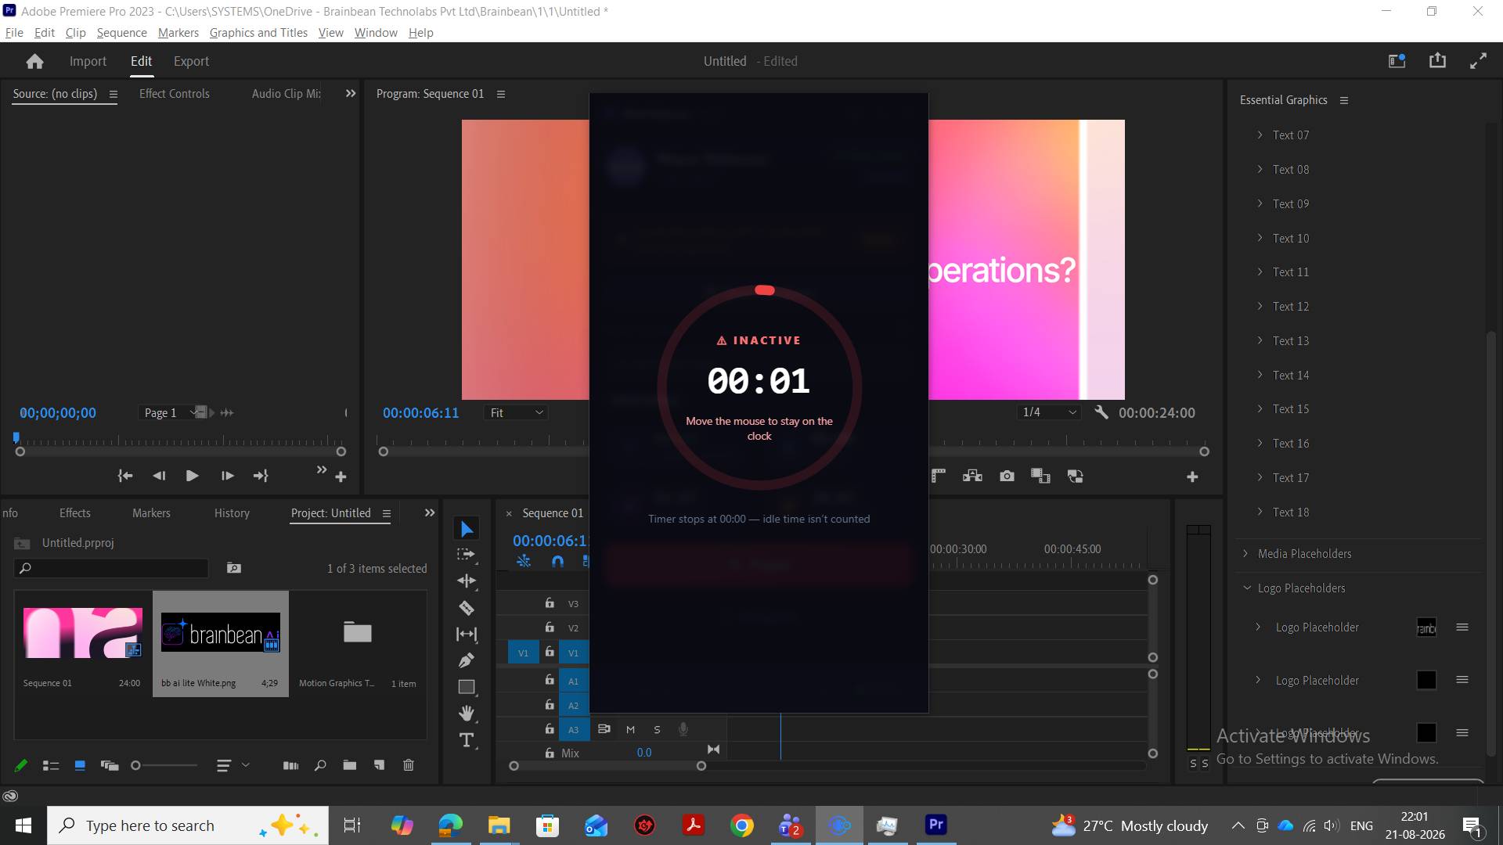Switch to the Effects panel tab
The height and width of the screenshot is (845, 1503).
pyautogui.click(x=75, y=512)
